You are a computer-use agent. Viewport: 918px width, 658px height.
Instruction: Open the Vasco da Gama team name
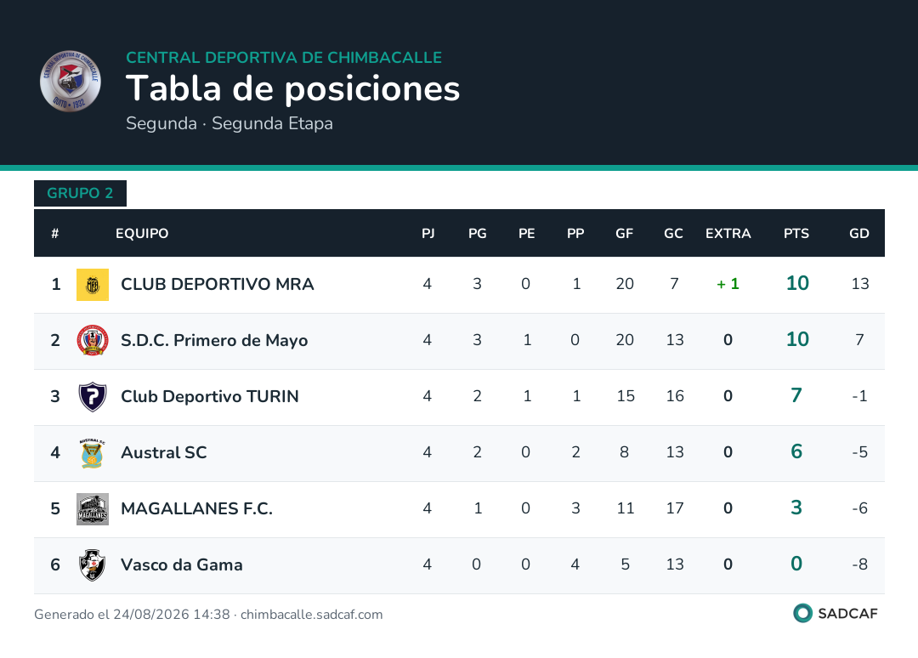182,565
